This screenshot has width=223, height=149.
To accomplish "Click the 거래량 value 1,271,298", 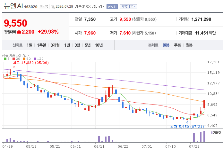I will click(x=201, y=19).
